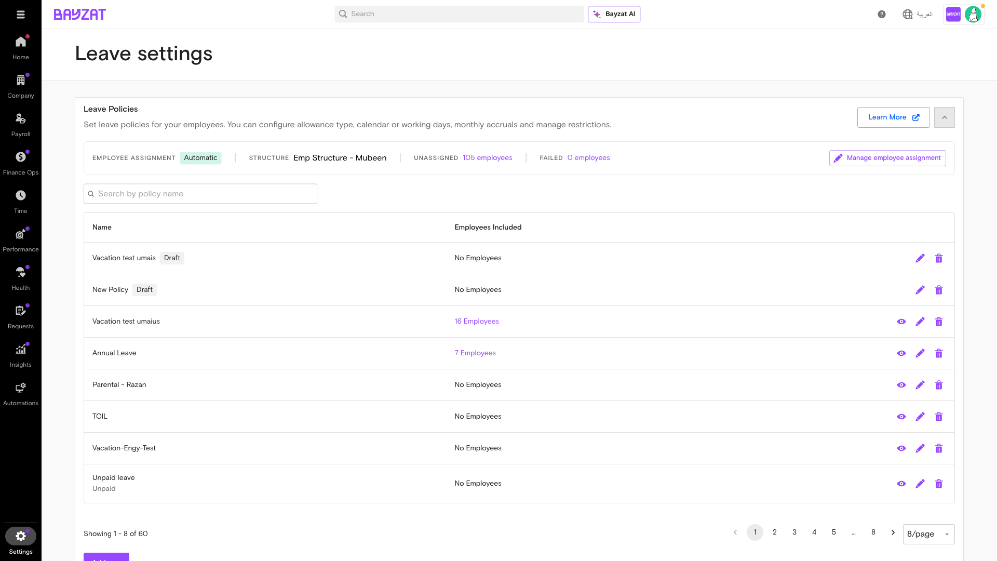Edit the Unpaid leave policy
The height and width of the screenshot is (561, 997).
[x=920, y=484]
